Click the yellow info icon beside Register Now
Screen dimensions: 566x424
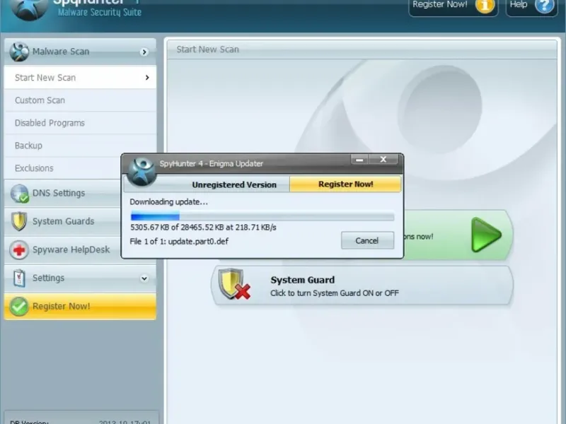(x=485, y=5)
